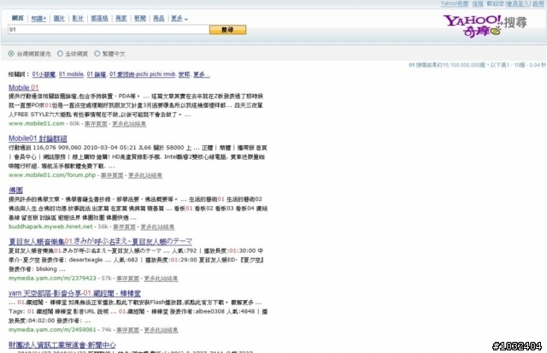Open cached page for buddhapark.myweb.hinet.net
Image resolution: width=547 pixels, height=353 pixels.
tap(124, 227)
